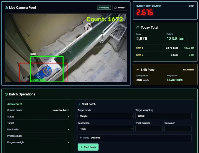Focus the Truck number input field

[x=149, y=129]
